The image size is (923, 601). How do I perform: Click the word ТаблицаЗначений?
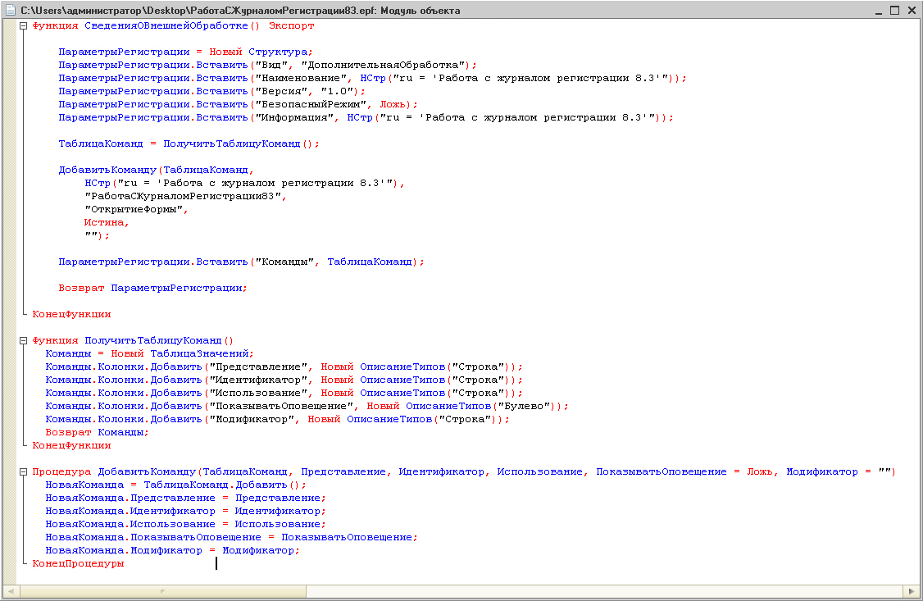click(199, 353)
